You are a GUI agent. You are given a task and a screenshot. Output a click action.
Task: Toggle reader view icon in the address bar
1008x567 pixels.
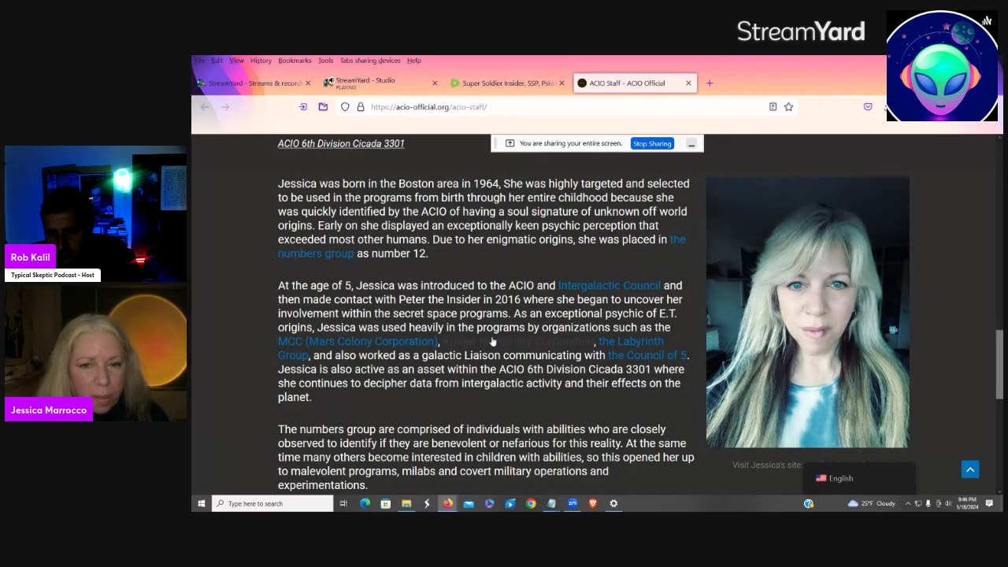tap(773, 106)
